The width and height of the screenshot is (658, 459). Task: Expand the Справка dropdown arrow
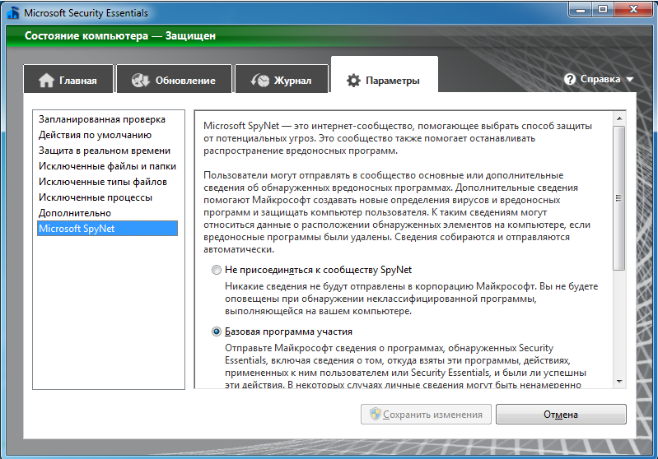(629, 79)
